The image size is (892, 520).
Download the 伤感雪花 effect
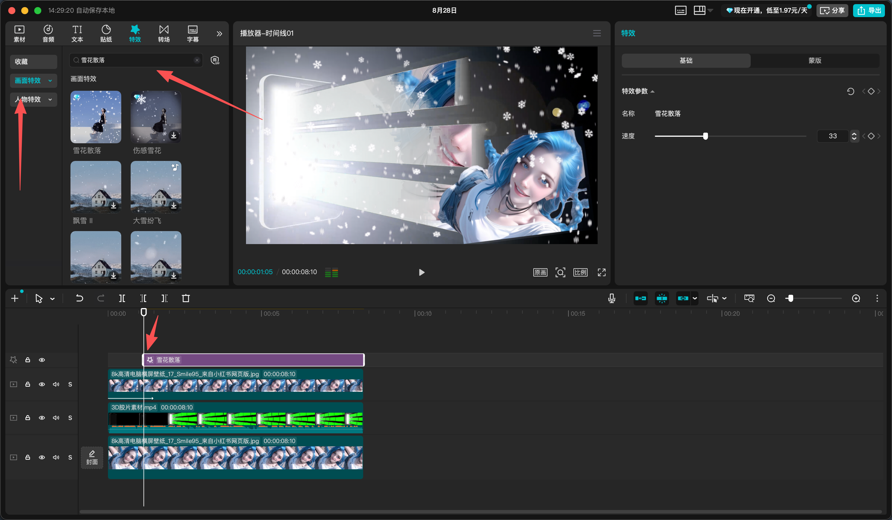174,135
